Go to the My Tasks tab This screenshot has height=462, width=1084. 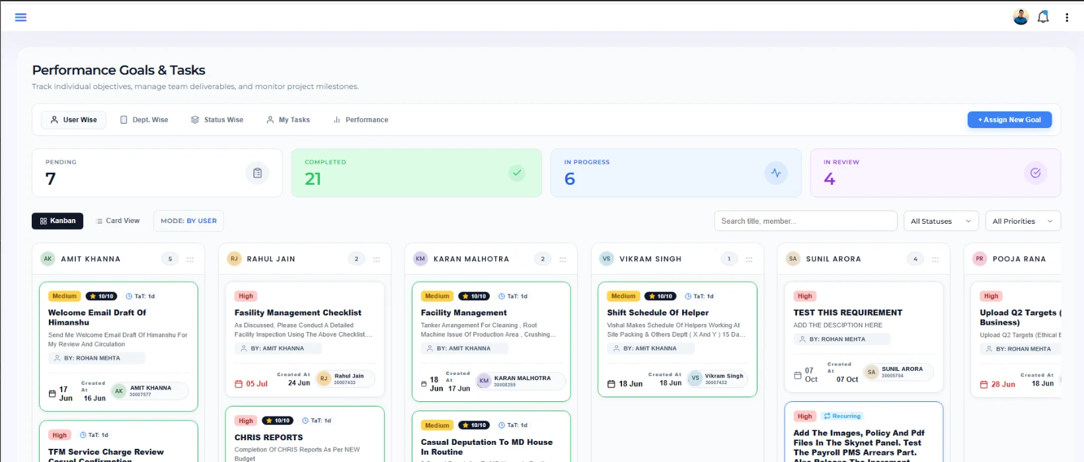288,120
